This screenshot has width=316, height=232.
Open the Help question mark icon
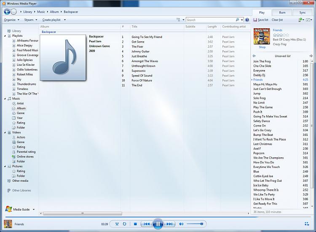pos(247,20)
